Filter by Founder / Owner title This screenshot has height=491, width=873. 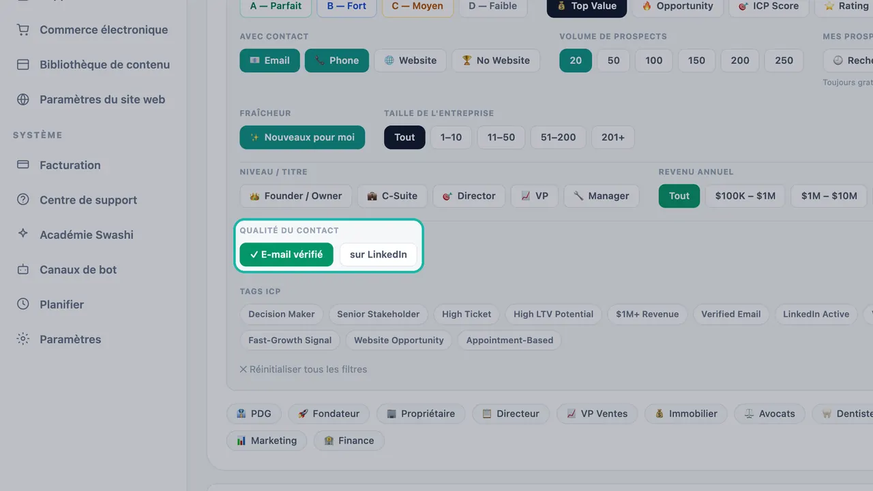pyautogui.click(x=296, y=196)
